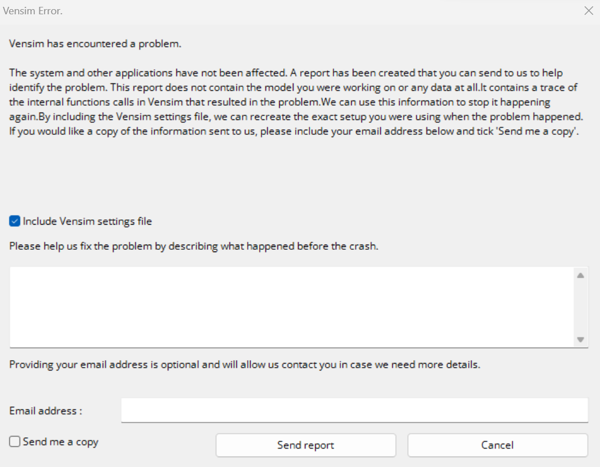The height and width of the screenshot is (467, 600).
Task: Click the 'Providing your email address is optional' note
Action: [x=244, y=364]
